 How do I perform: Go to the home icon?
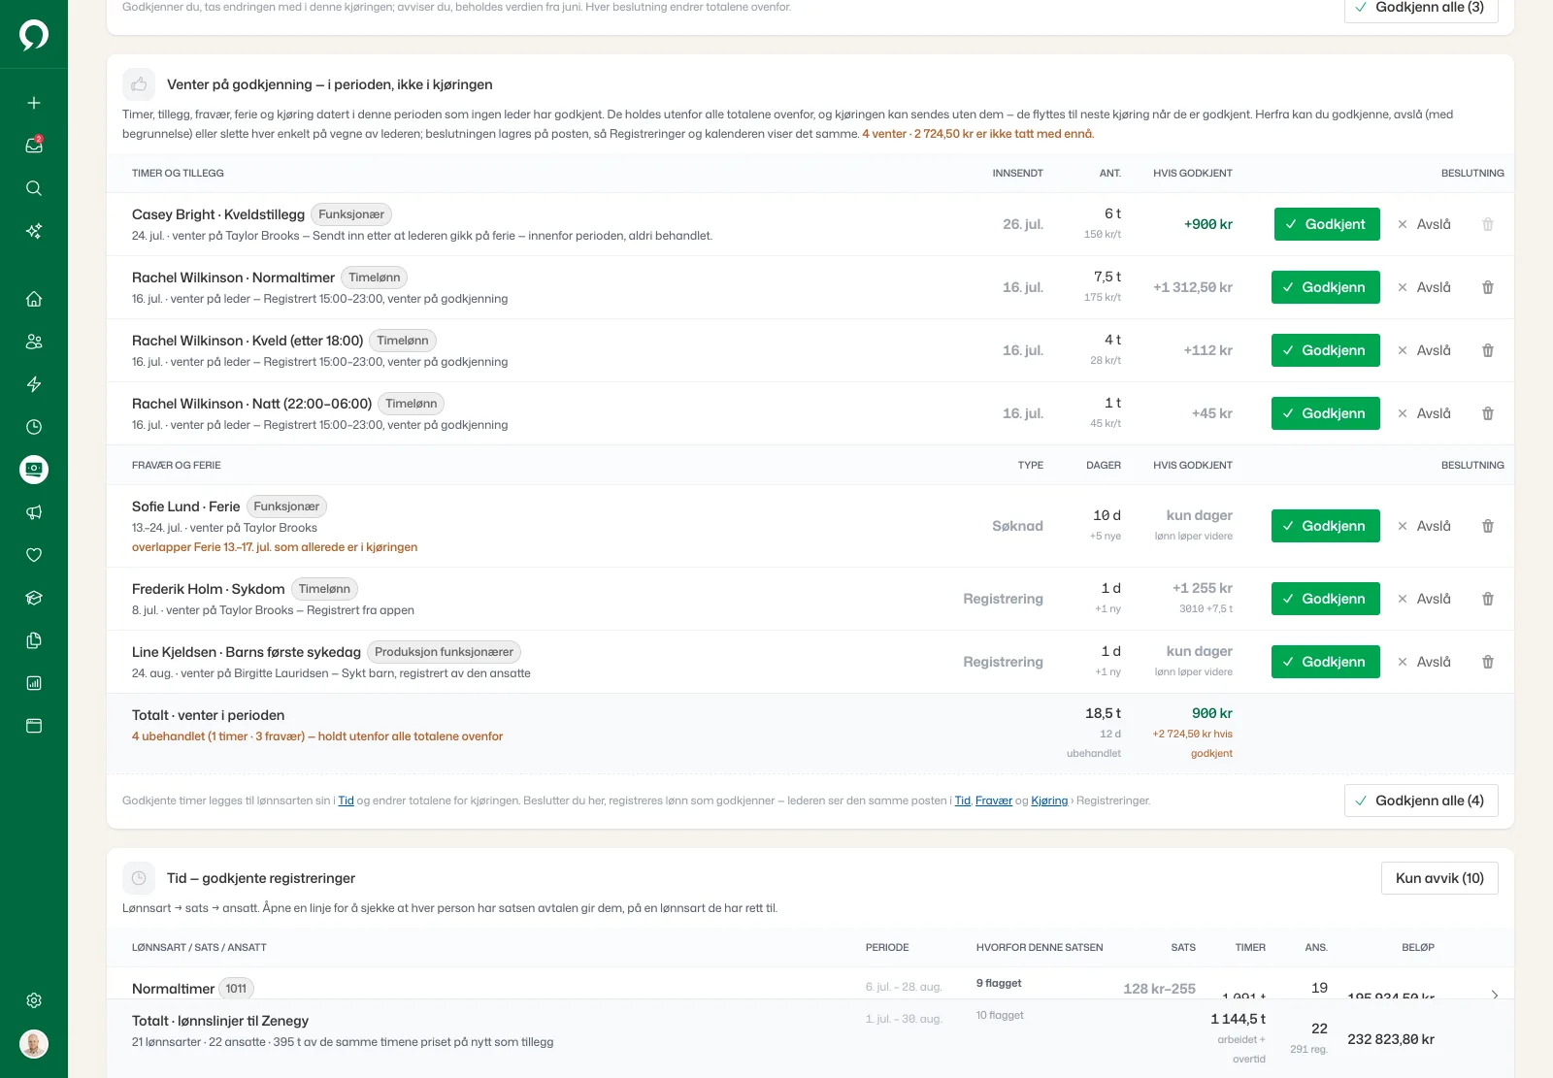tap(34, 299)
